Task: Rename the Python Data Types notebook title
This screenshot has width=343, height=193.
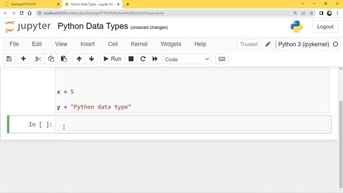Action: click(x=93, y=26)
